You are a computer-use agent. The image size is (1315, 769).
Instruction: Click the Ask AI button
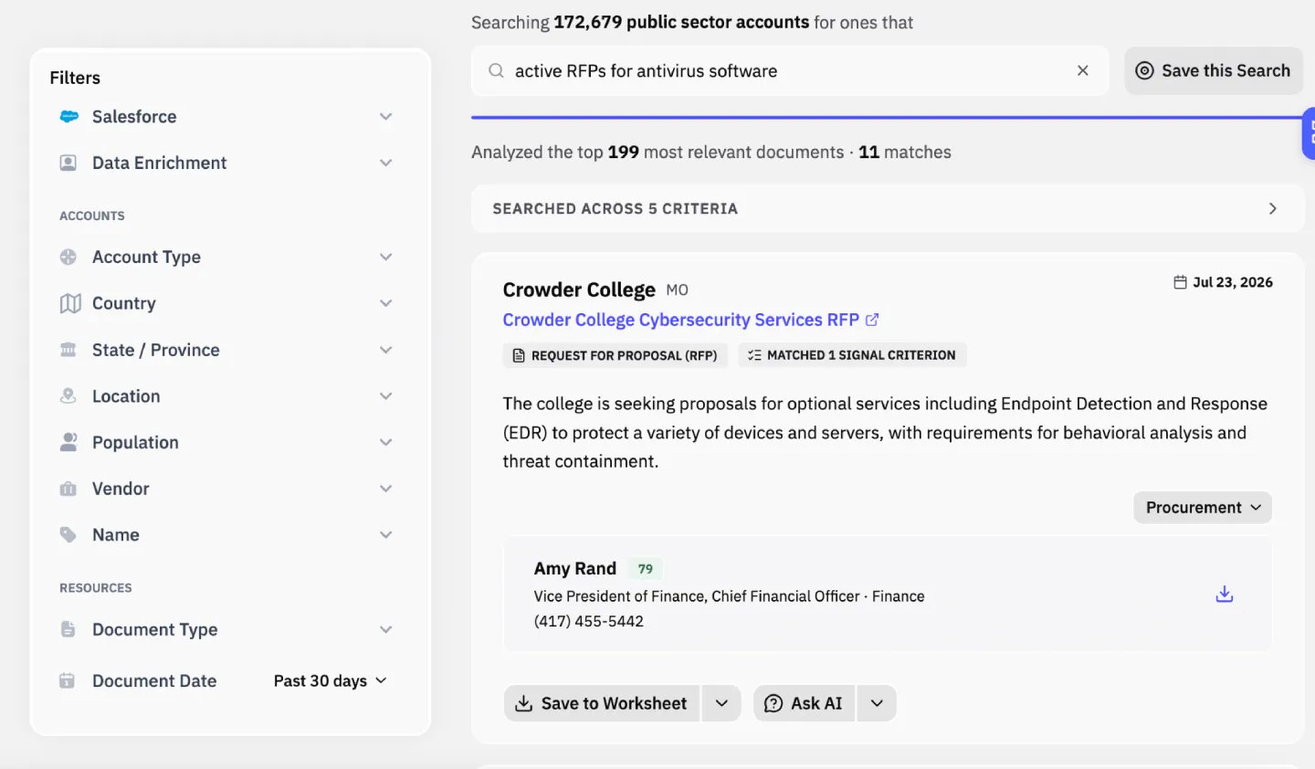coord(804,703)
